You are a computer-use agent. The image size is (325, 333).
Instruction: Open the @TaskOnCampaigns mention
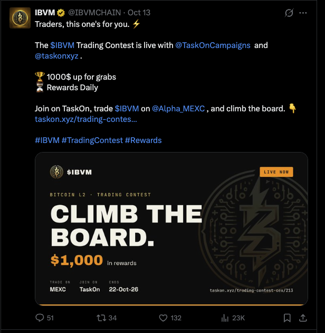tap(213, 45)
